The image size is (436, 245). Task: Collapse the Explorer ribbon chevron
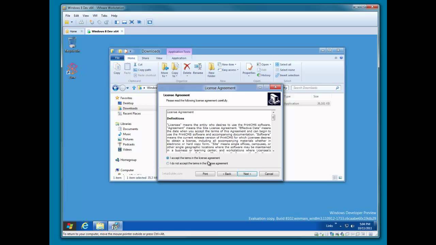pos(336,58)
